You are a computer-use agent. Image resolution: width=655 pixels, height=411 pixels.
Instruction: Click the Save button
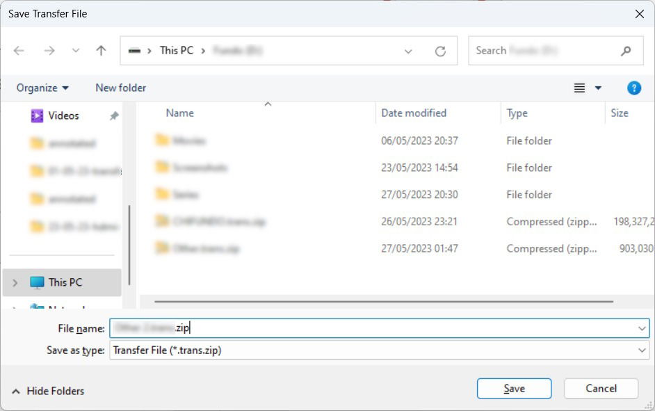(x=514, y=389)
